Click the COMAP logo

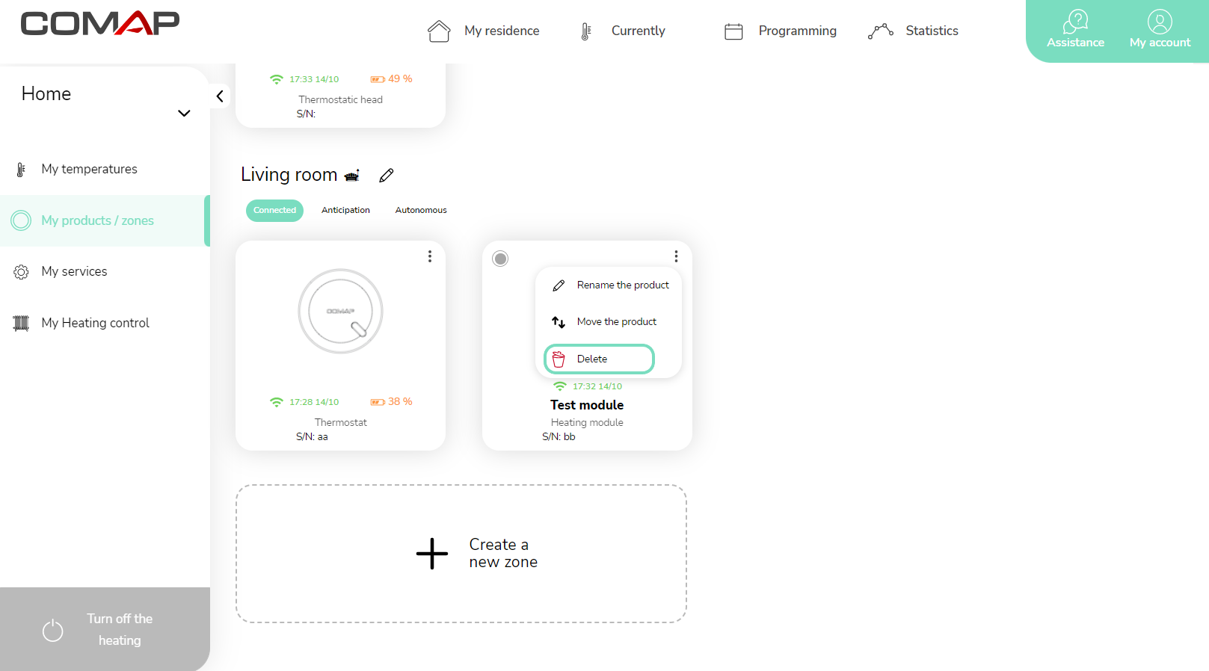click(100, 23)
